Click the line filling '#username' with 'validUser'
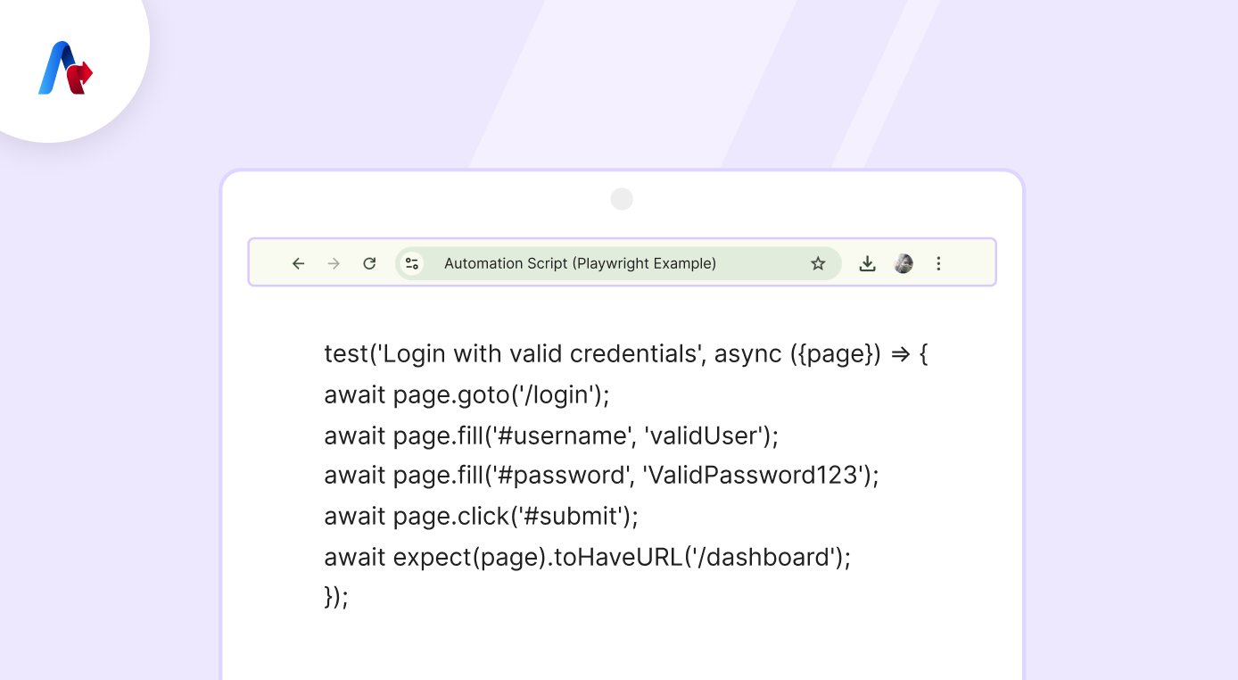The image size is (1238, 680). coord(551,435)
